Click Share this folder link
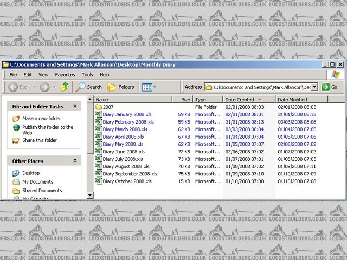Screen dimensions: 347x260 click(x=39, y=140)
